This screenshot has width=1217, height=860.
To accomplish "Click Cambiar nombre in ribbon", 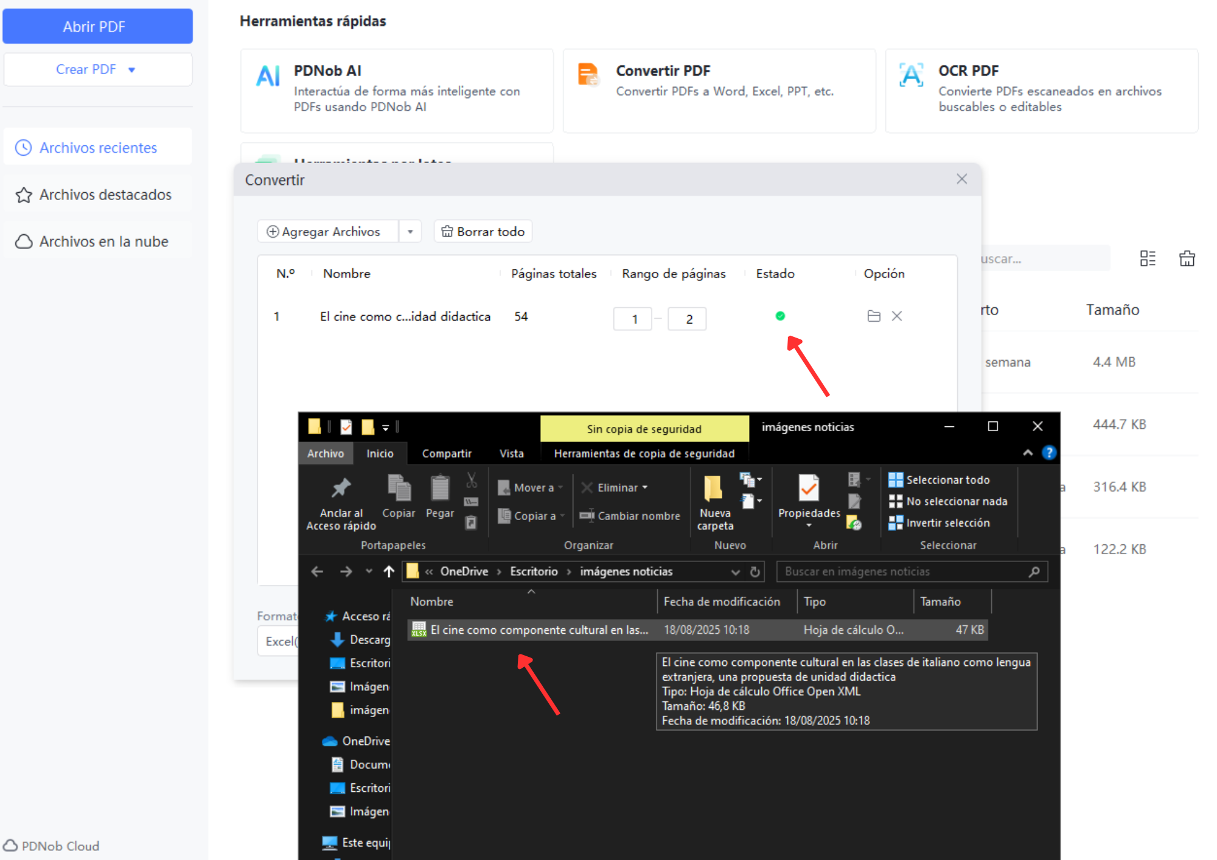I will click(630, 516).
